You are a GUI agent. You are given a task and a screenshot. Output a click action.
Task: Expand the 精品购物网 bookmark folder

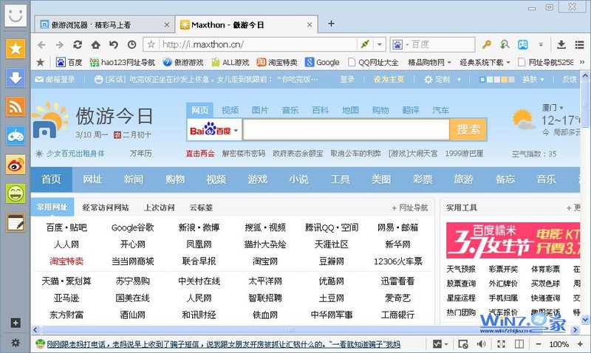[429, 62]
